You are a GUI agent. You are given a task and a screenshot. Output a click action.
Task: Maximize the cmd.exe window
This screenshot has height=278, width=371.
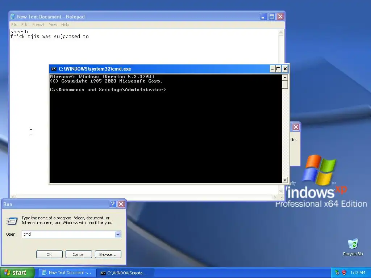(x=279, y=69)
